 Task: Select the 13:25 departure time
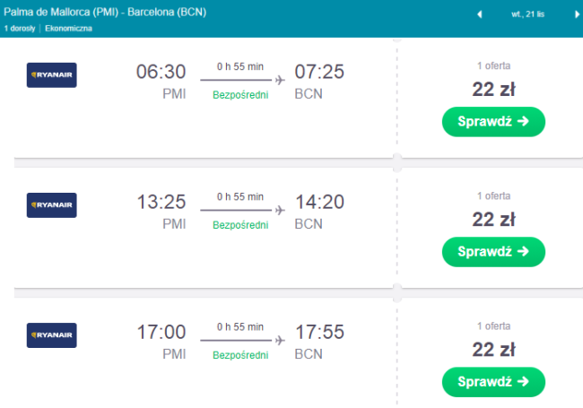point(161,202)
